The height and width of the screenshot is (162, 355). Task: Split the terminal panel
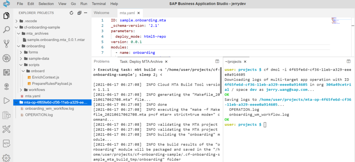click(x=349, y=62)
